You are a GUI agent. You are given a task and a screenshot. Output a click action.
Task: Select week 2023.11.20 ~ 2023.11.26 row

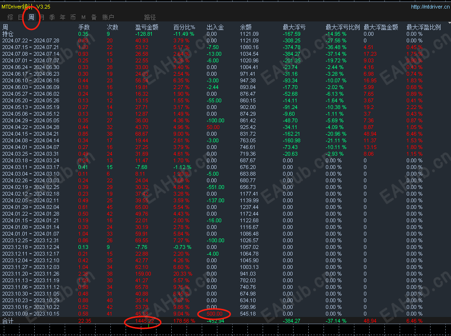pos(225,274)
